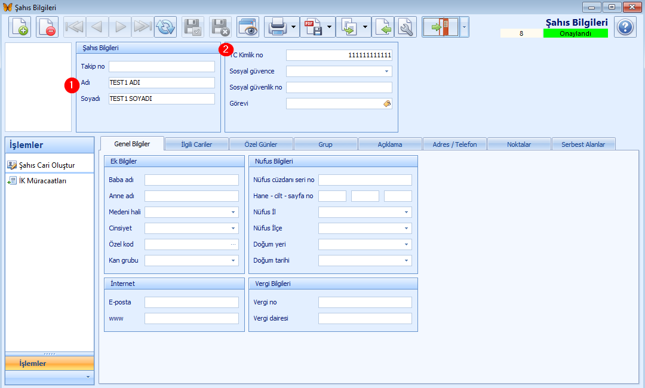Open the Serbest Alanlar tab

[583, 144]
